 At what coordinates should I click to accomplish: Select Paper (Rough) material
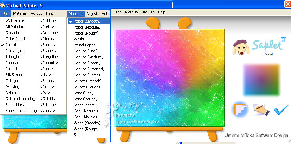click(x=88, y=33)
